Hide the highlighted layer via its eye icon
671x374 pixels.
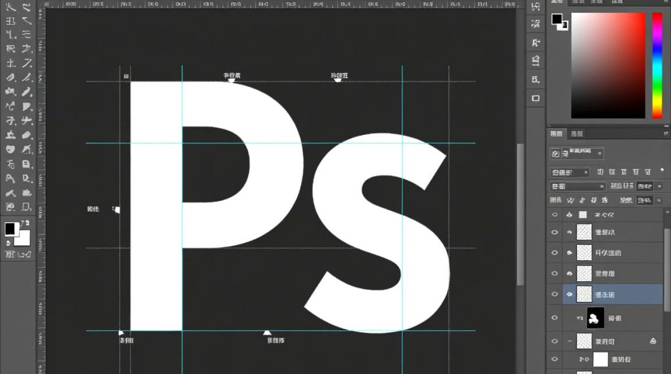tap(554, 295)
